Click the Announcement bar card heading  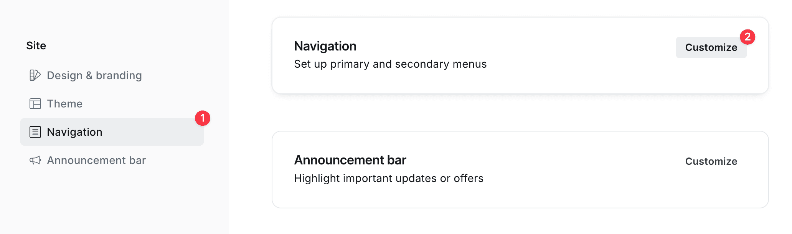coord(350,160)
